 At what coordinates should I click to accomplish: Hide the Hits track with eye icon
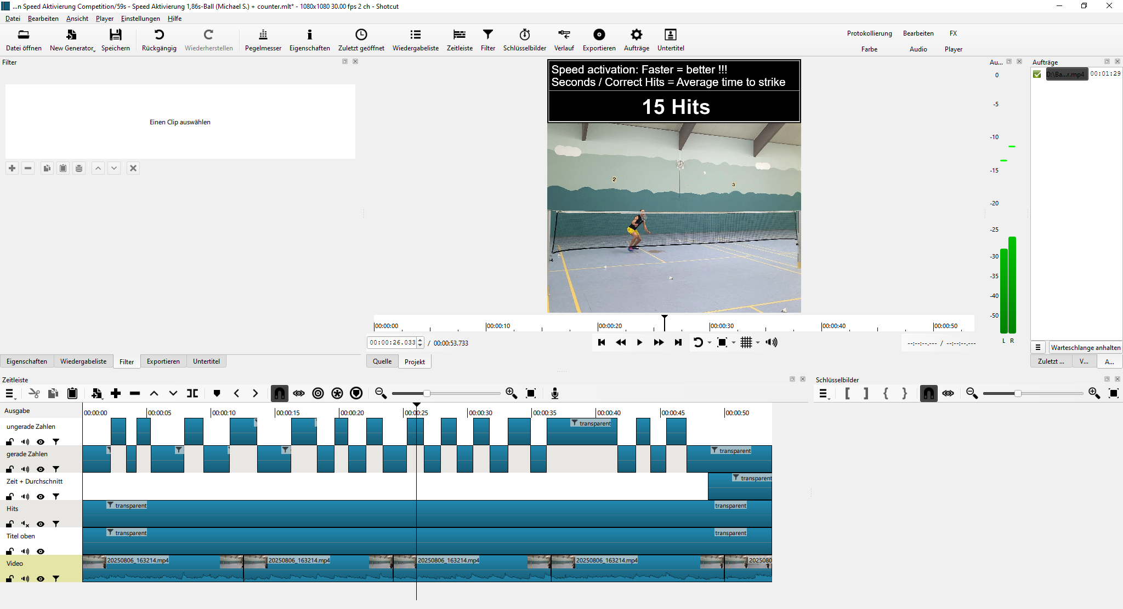click(x=41, y=524)
